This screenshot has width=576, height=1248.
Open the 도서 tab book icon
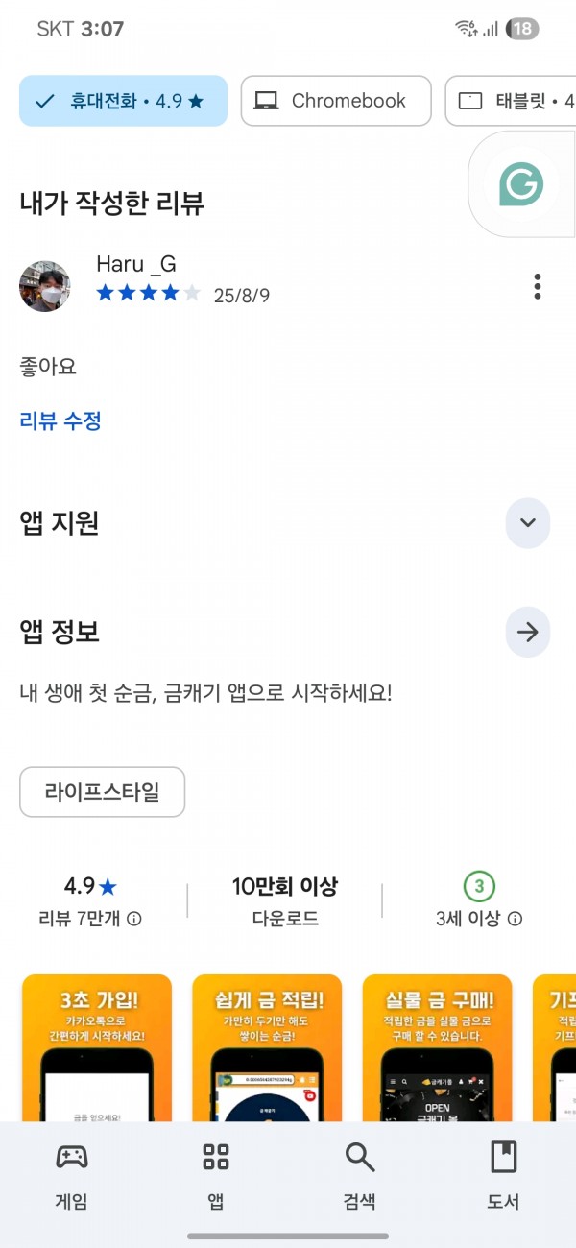point(503,1157)
